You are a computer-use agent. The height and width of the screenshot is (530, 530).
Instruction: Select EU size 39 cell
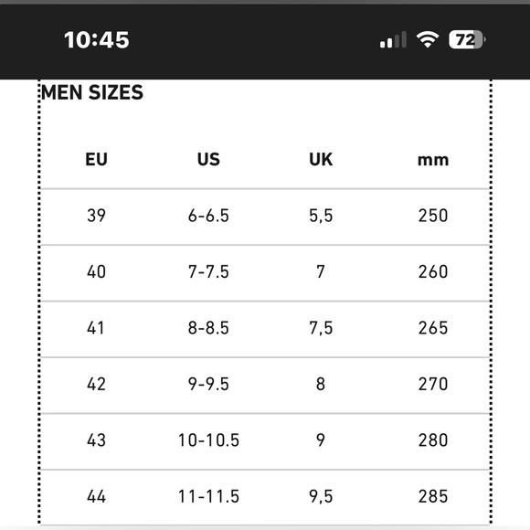[96, 216]
